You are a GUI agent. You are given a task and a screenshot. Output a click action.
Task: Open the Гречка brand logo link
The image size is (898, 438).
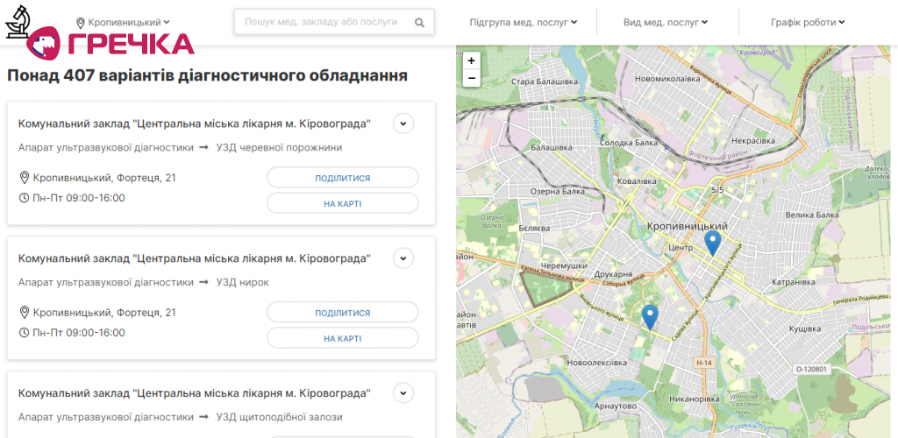(110, 44)
